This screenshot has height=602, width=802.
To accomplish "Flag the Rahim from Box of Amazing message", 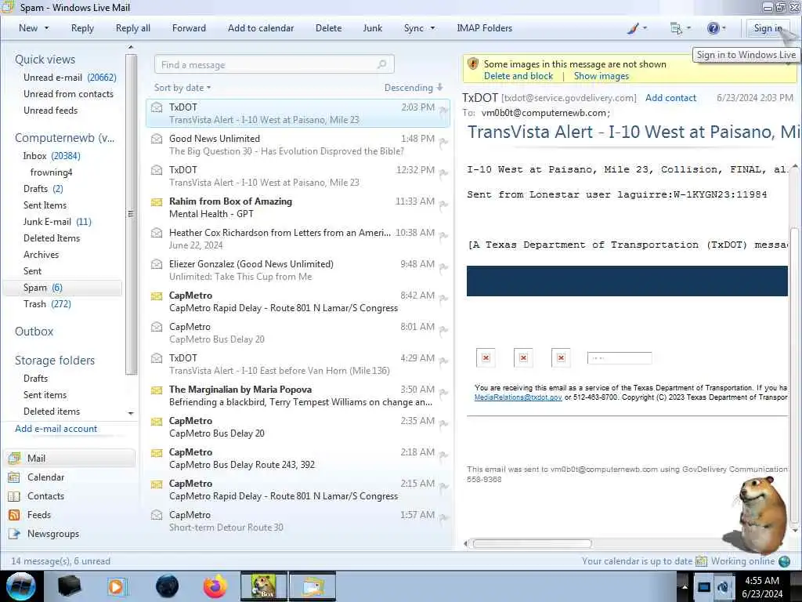I will [x=443, y=205].
